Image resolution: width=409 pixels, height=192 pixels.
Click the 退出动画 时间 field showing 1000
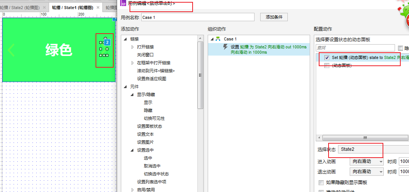(404, 172)
